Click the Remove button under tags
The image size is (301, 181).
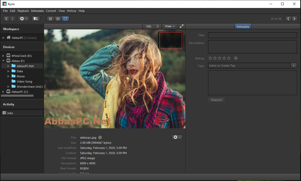pos(217,100)
